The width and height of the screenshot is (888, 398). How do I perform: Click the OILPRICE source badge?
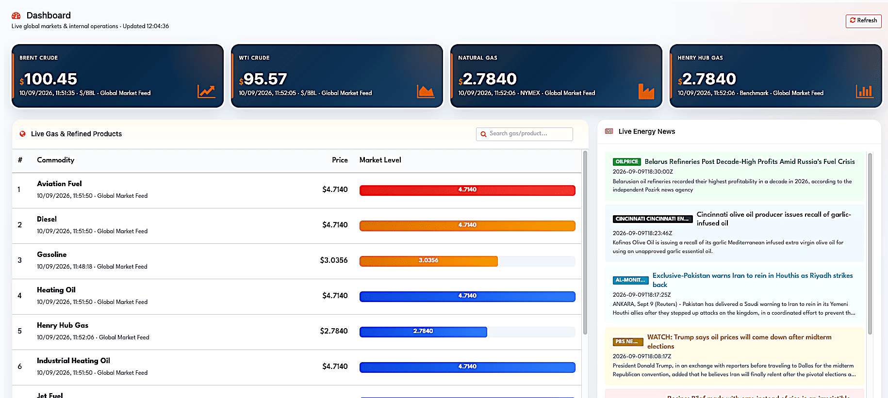click(627, 162)
